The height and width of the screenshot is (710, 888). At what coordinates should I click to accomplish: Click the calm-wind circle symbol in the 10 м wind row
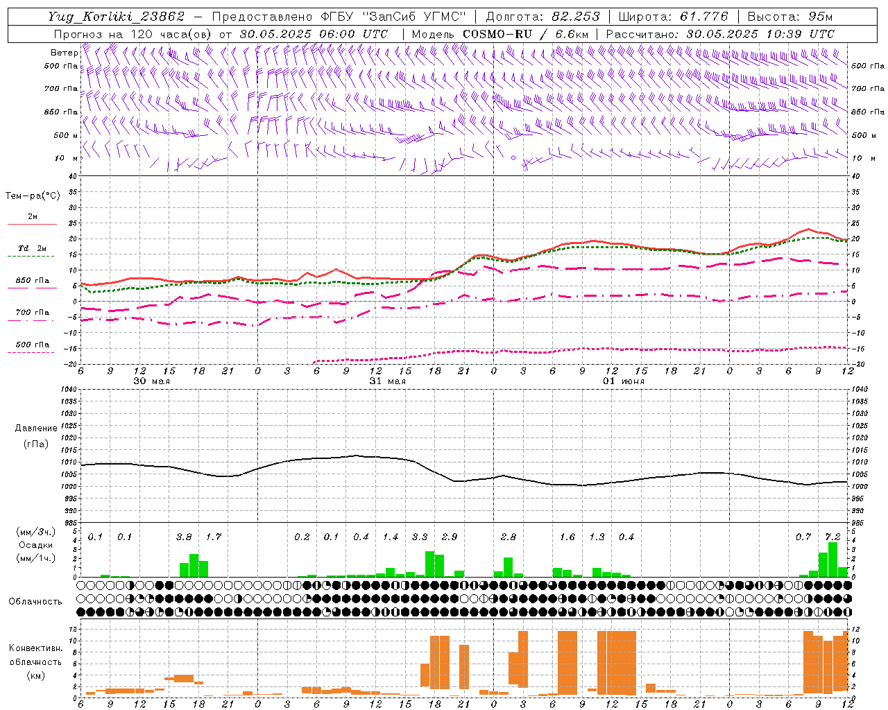513,158
